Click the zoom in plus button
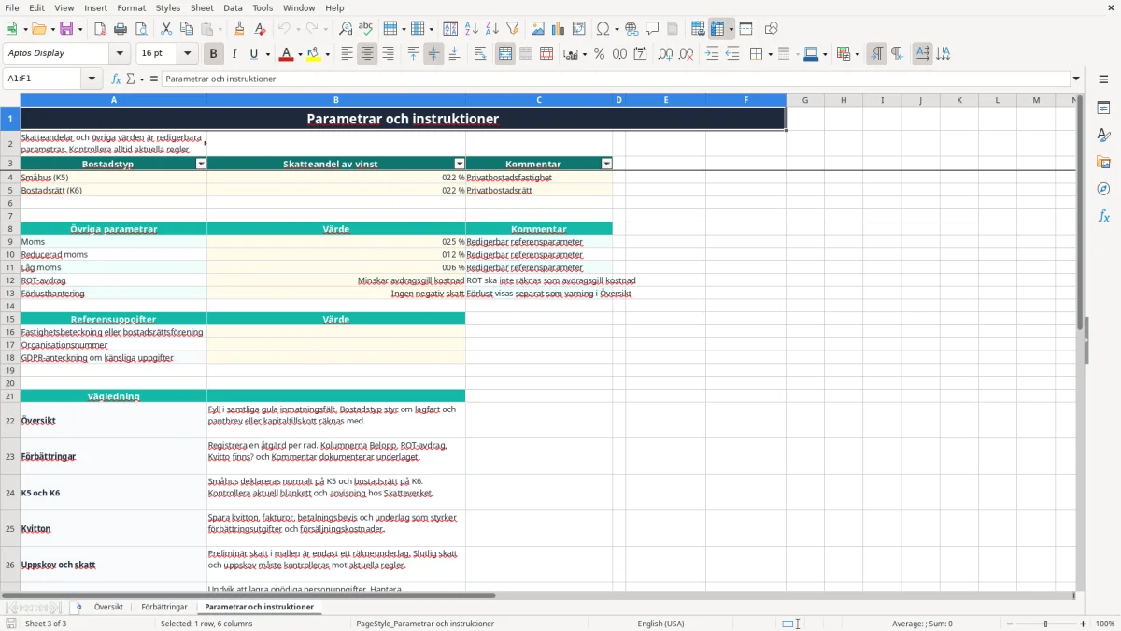 [1083, 624]
